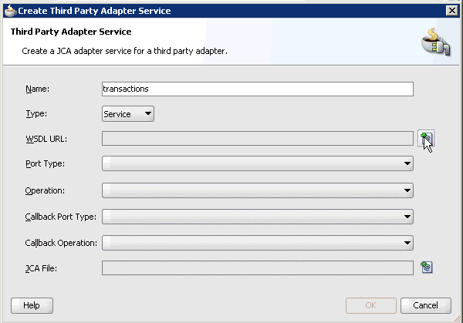
Task: Click the title bar application icon
Action: coord(10,11)
